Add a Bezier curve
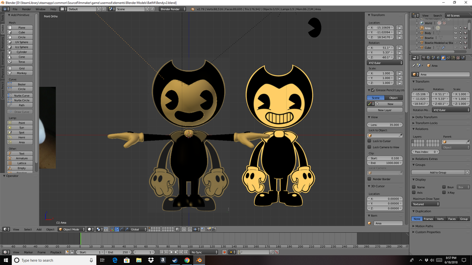The height and width of the screenshot is (265, 472). (20, 84)
